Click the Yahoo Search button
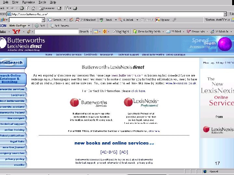234x175 pixels. pyautogui.click(x=84, y=31)
